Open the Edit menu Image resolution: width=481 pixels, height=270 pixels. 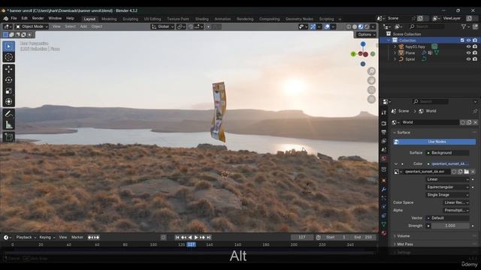pos(25,18)
